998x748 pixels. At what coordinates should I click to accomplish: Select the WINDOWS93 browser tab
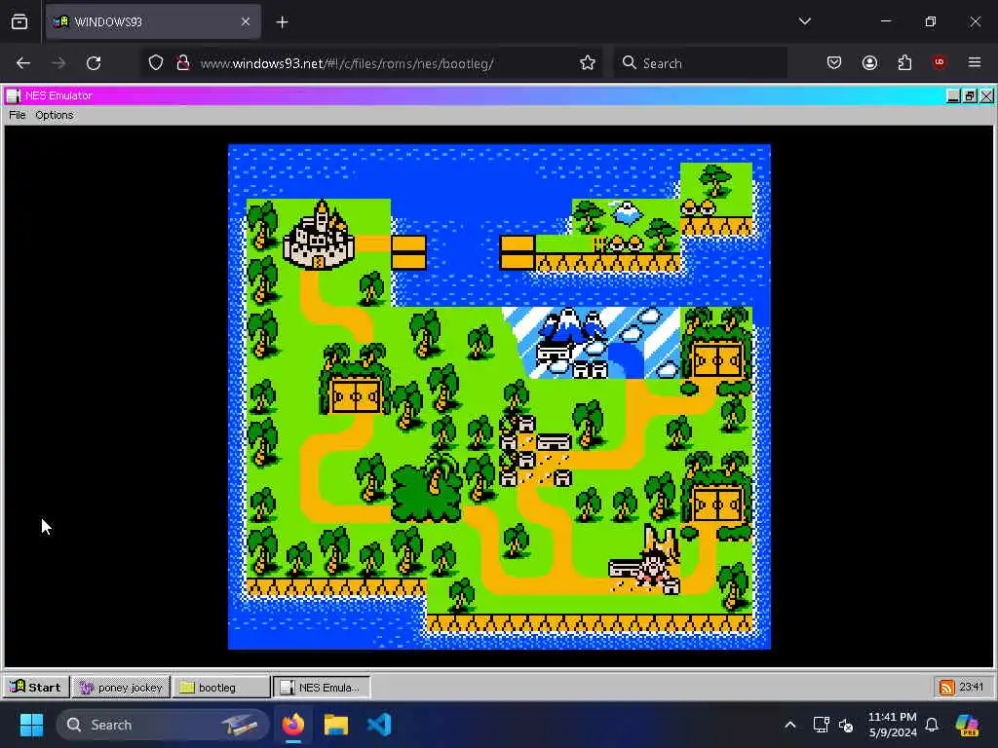(153, 22)
